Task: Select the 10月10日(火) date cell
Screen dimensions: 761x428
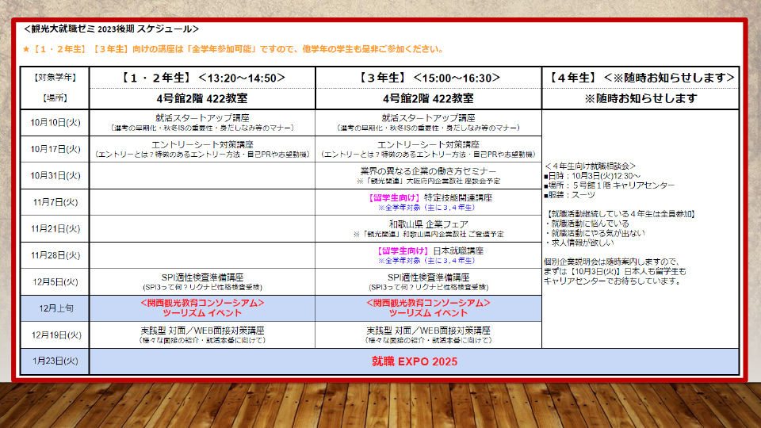Action: (x=55, y=123)
